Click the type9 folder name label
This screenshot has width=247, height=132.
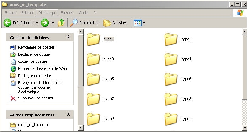(x=109, y=119)
